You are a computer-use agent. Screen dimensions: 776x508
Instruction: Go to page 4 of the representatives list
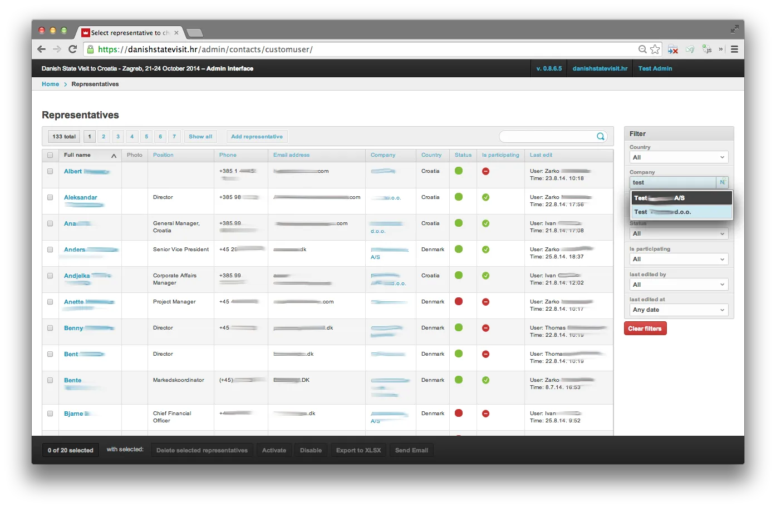(132, 136)
